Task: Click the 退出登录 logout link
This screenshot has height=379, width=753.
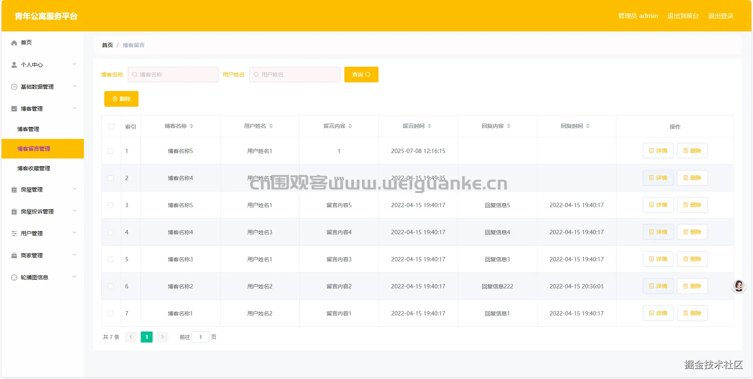Action: tap(720, 16)
